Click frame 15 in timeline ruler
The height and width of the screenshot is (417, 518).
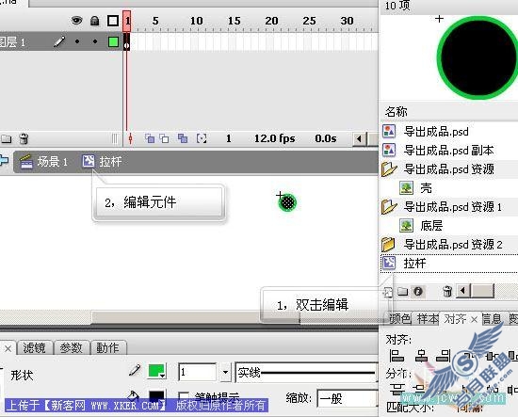coord(234,21)
